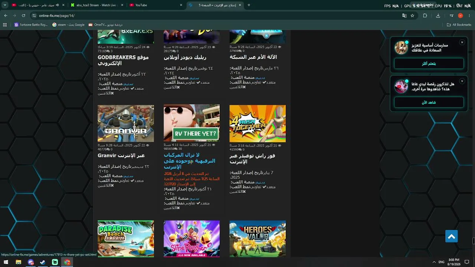Click the شاهد الآن ad button

429,102
